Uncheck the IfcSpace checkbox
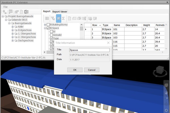The image size is (170, 113). (48, 28)
